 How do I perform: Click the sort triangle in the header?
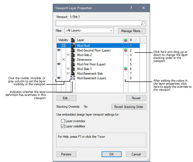tap(137, 40)
